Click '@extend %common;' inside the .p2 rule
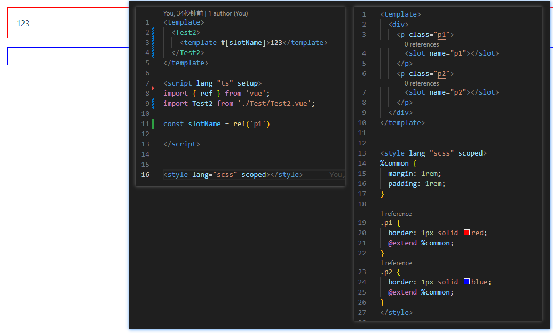 (421, 292)
